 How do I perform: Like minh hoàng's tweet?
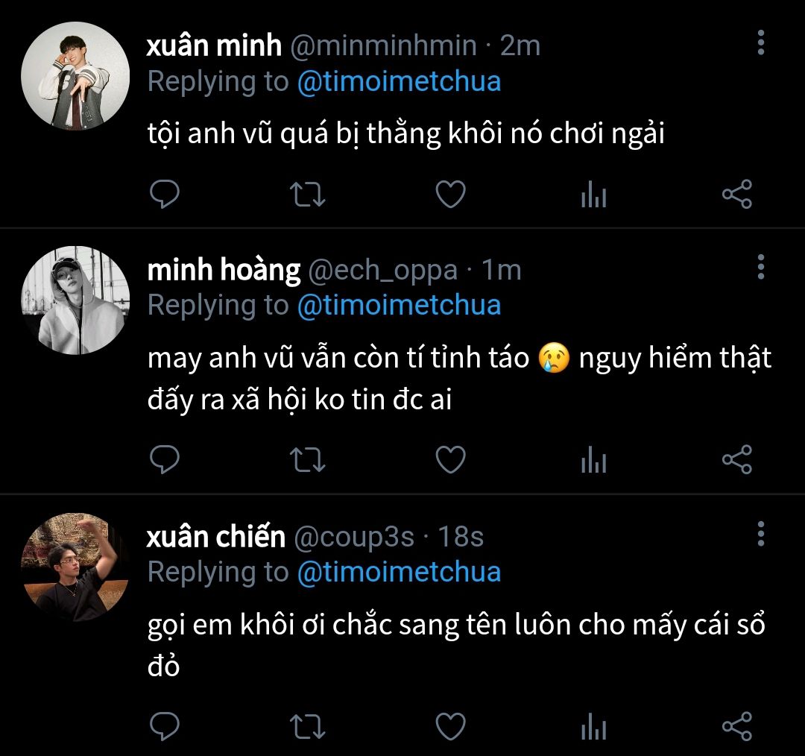(450, 461)
